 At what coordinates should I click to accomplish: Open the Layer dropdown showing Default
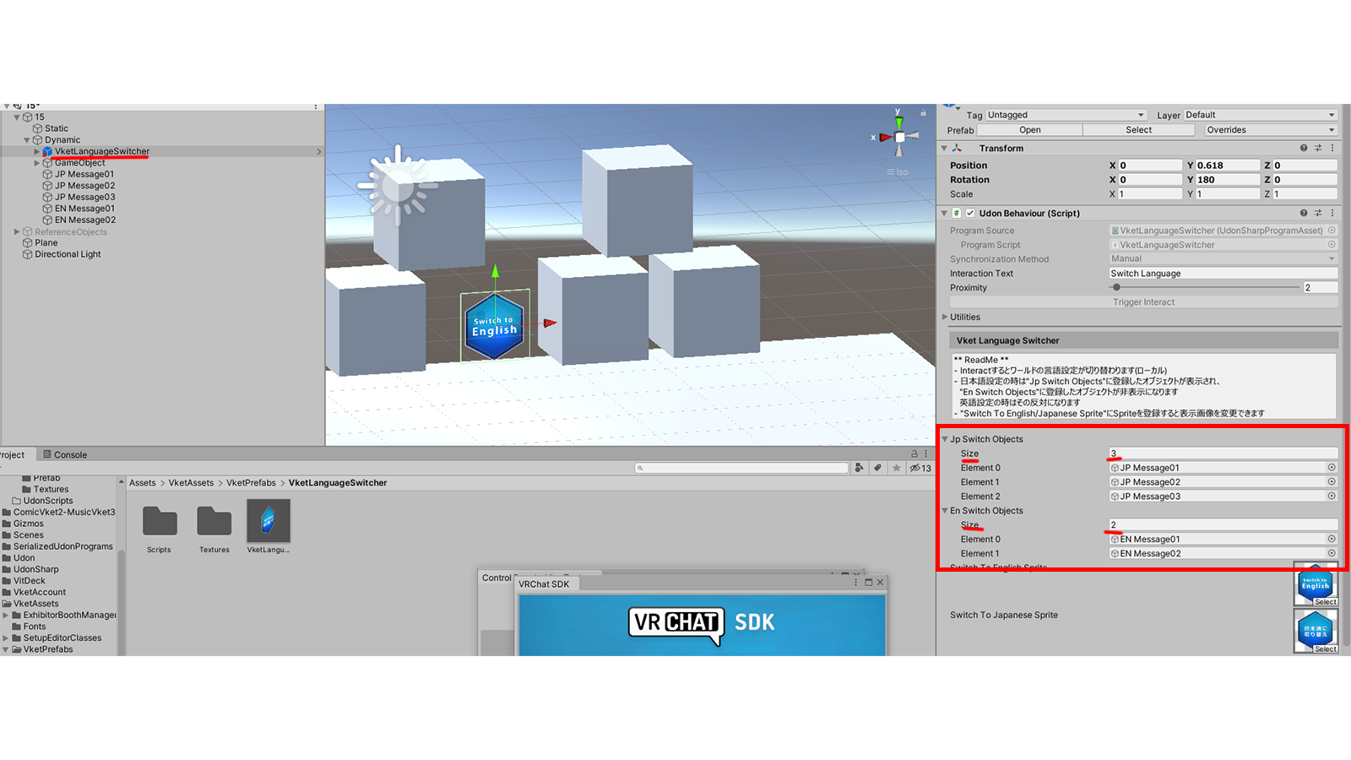tap(1261, 115)
